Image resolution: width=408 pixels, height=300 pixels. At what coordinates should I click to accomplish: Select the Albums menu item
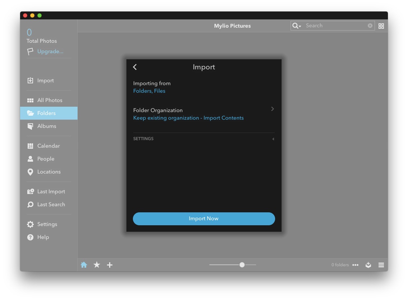48,126
